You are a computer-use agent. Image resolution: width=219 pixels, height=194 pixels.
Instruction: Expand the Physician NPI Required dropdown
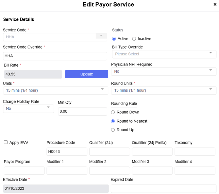164,71
